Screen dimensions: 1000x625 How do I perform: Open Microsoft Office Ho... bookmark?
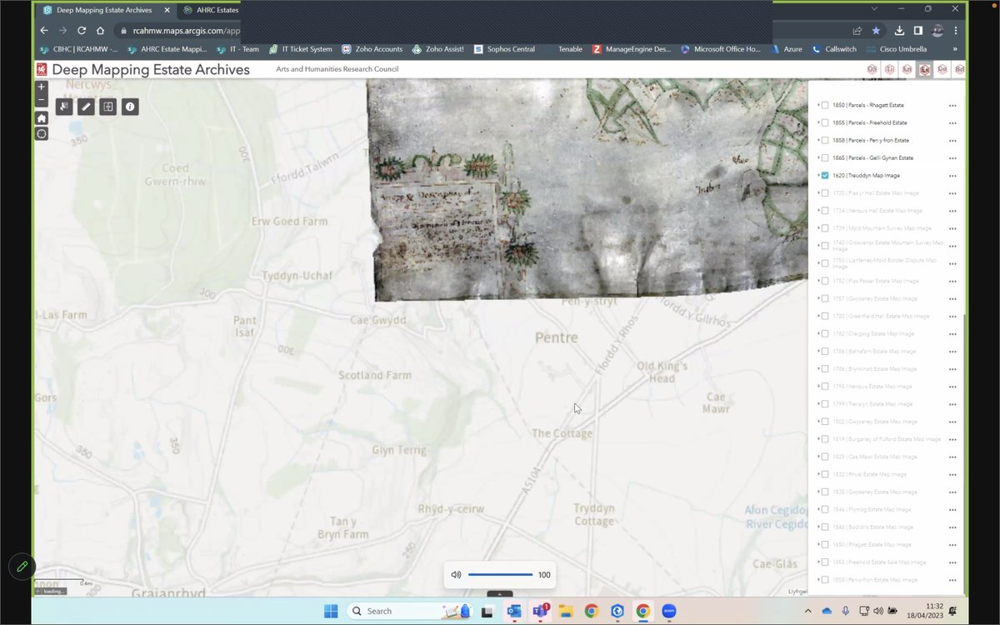721,49
